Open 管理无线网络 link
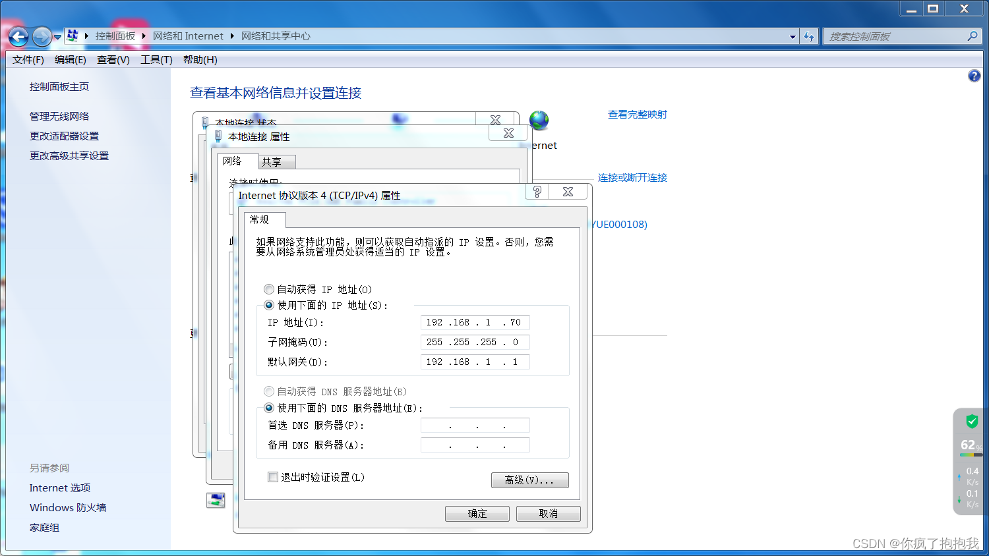 click(59, 117)
